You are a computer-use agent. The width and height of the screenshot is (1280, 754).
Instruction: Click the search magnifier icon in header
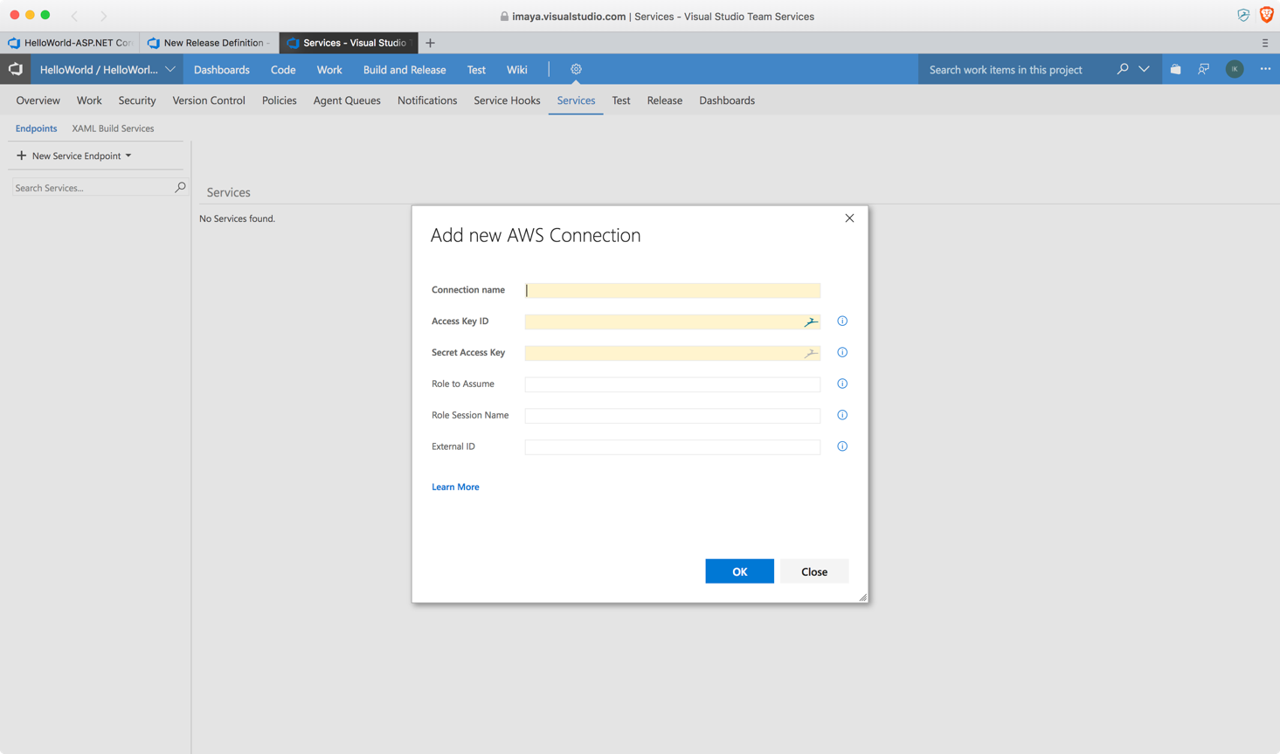[x=1123, y=69]
